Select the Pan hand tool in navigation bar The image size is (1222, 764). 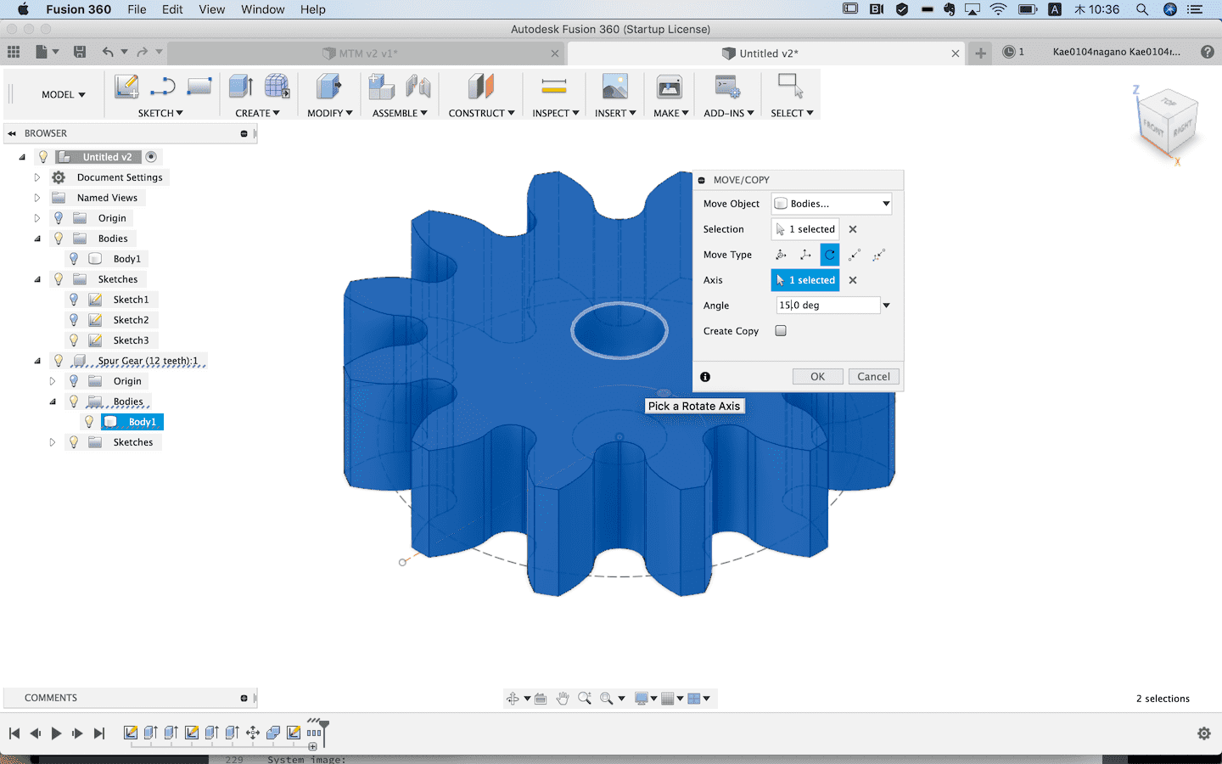pos(563,699)
